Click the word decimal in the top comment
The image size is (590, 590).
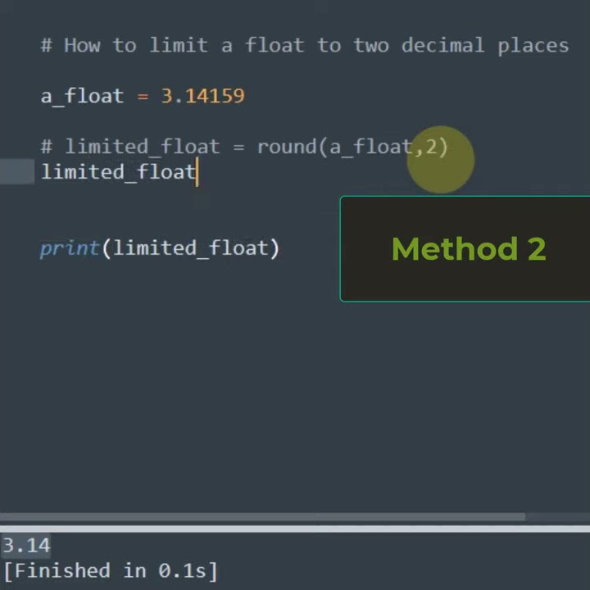point(442,45)
